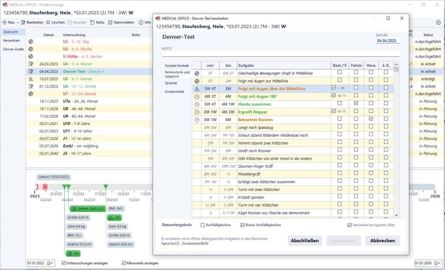
Task: Click clock icon of 'Betrachtet Rosinen' row
Action: pyautogui.click(x=197, y=120)
